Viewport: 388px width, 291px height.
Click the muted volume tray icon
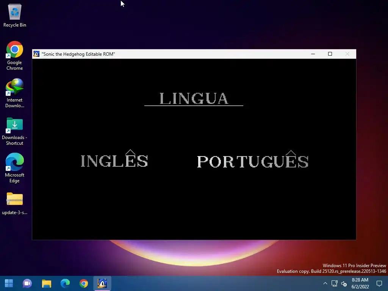[344, 283]
